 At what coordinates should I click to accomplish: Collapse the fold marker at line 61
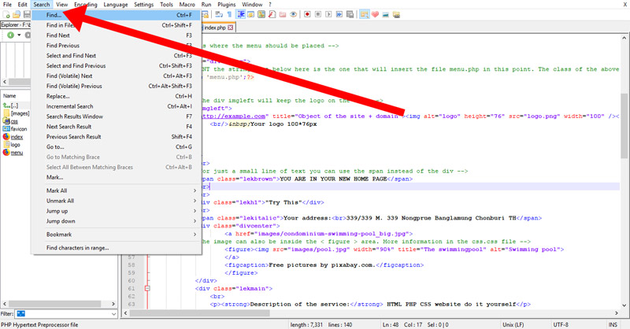(147, 288)
